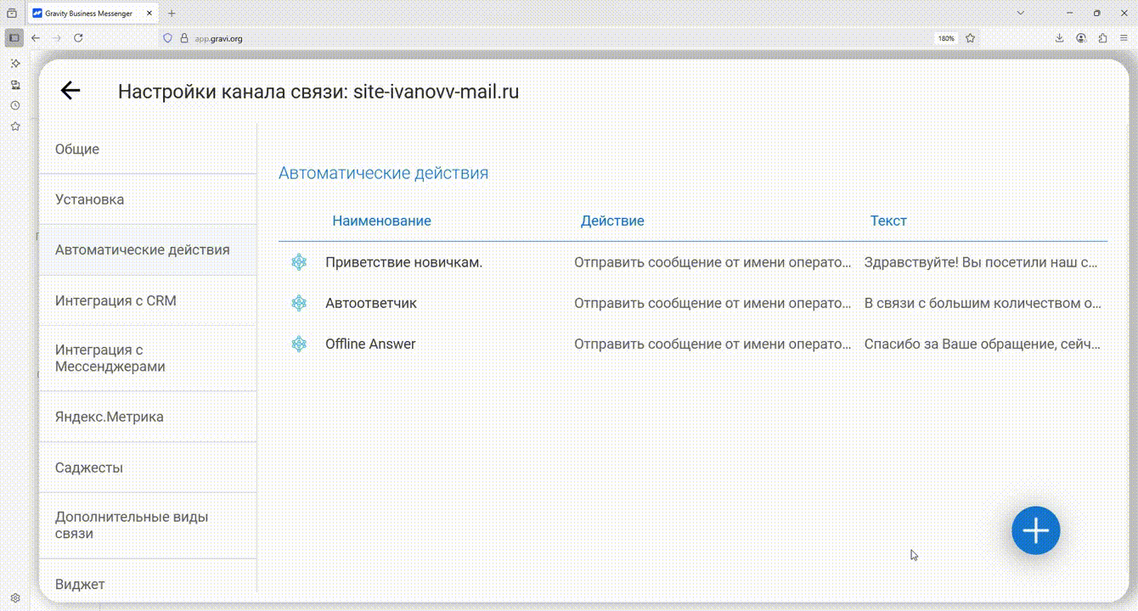Open the browser hamburger menu
This screenshot has width=1138, height=611.
click(x=1124, y=38)
